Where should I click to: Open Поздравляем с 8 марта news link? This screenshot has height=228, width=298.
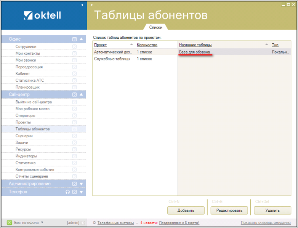click(179, 223)
